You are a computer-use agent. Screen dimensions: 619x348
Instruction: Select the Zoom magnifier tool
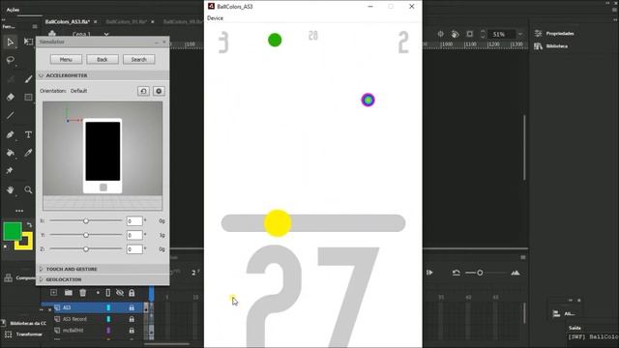28,189
